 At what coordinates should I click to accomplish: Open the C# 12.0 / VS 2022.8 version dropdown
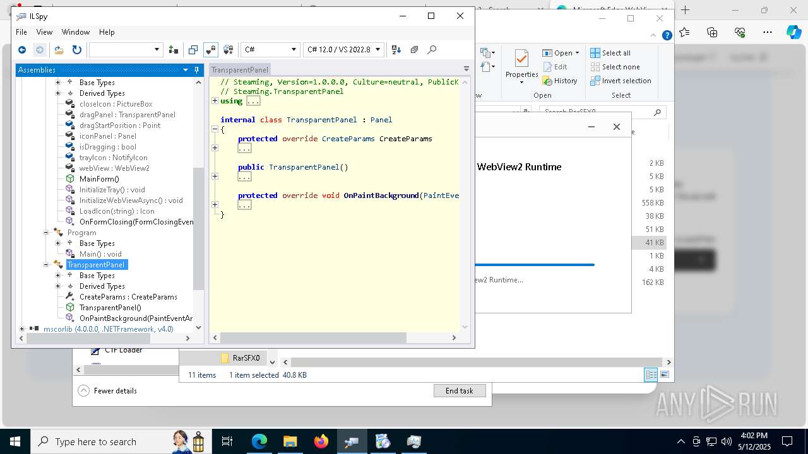[x=378, y=50]
